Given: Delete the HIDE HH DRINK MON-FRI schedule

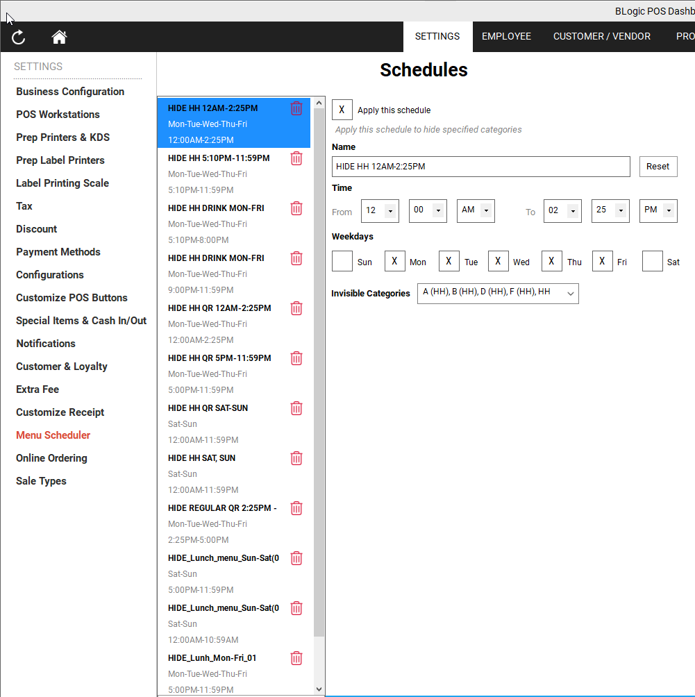Looking at the screenshot, I should [296, 208].
